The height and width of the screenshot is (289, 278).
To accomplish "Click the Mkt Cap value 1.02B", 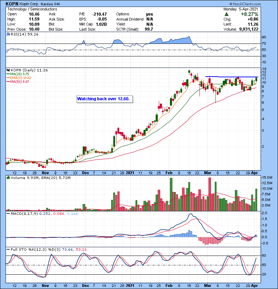I will click(101, 24).
